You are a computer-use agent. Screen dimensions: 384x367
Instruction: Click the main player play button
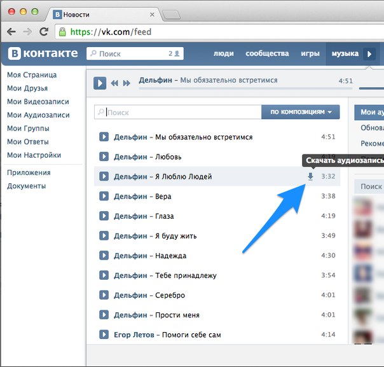(100, 83)
